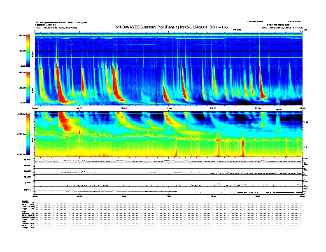
Task: Click 08:00 tick label under RAD1 spectrogram
Action: coord(124,108)
